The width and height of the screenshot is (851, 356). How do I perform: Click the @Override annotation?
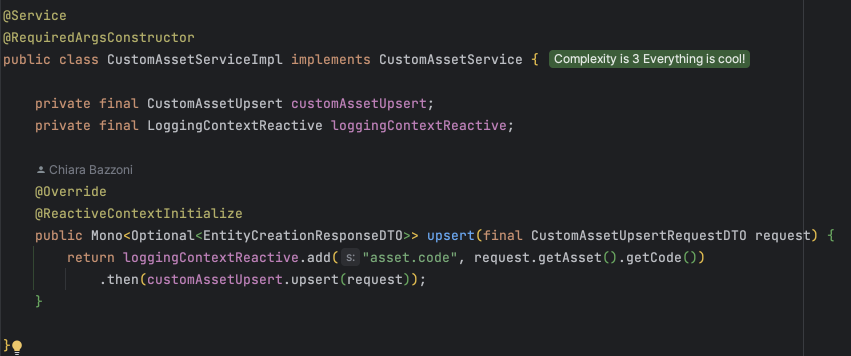71,191
